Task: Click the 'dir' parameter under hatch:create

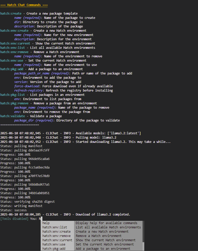Action: click(x=17, y=22)
